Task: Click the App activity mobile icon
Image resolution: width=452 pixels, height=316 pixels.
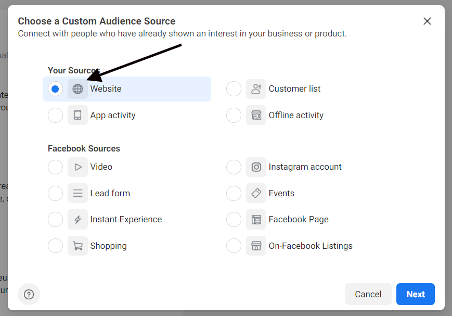Action: (x=78, y=115)
